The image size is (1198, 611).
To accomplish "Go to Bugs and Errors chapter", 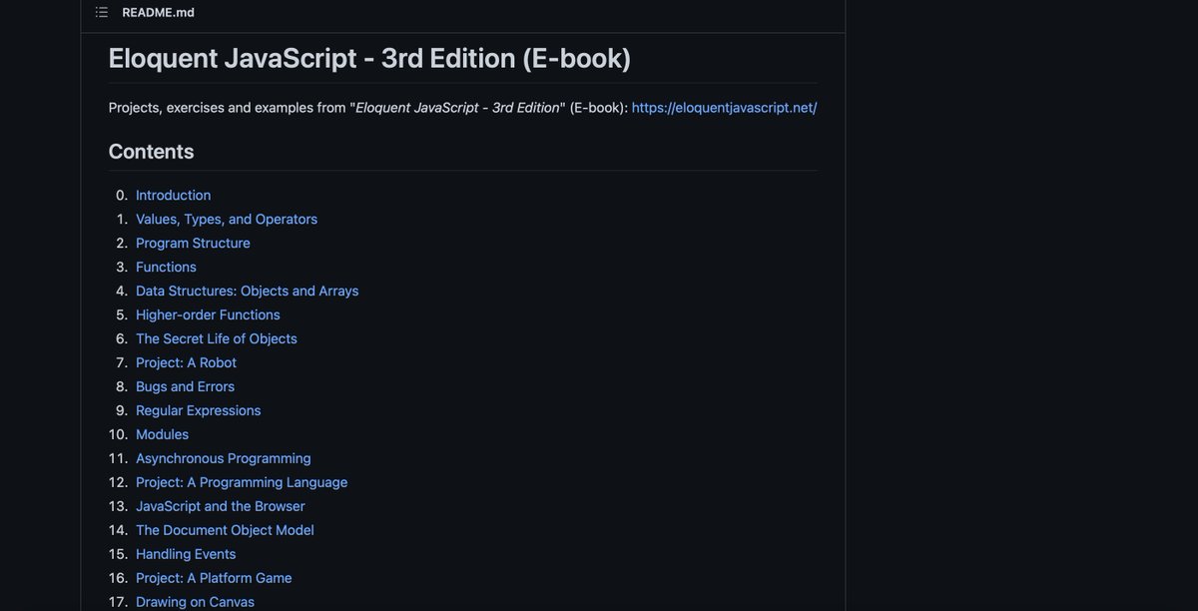I will [x=186, y=386].
